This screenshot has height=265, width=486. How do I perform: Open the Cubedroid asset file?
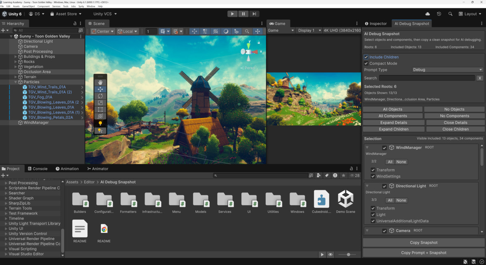coord(322,202)
